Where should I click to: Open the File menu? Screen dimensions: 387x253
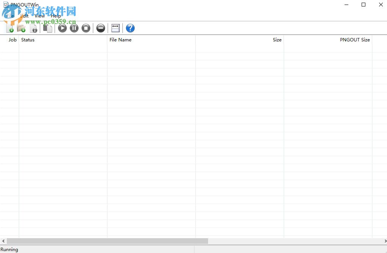[10, 16]
